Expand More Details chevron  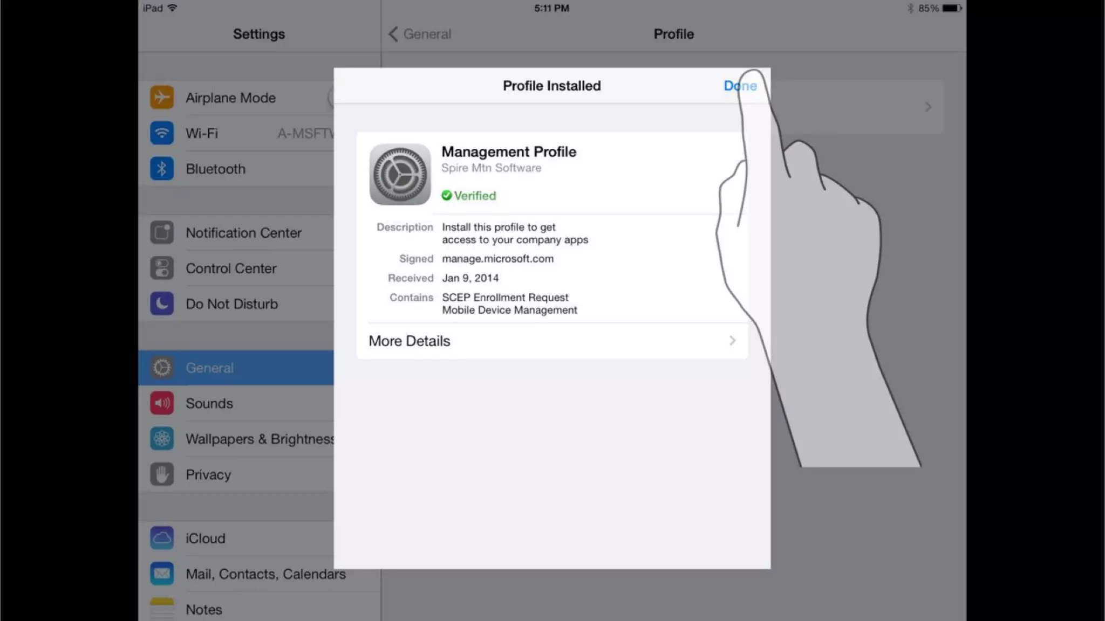(732, 341)
